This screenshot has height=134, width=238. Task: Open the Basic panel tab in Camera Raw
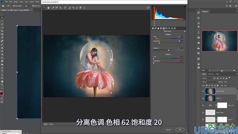(x=153, y=28)
